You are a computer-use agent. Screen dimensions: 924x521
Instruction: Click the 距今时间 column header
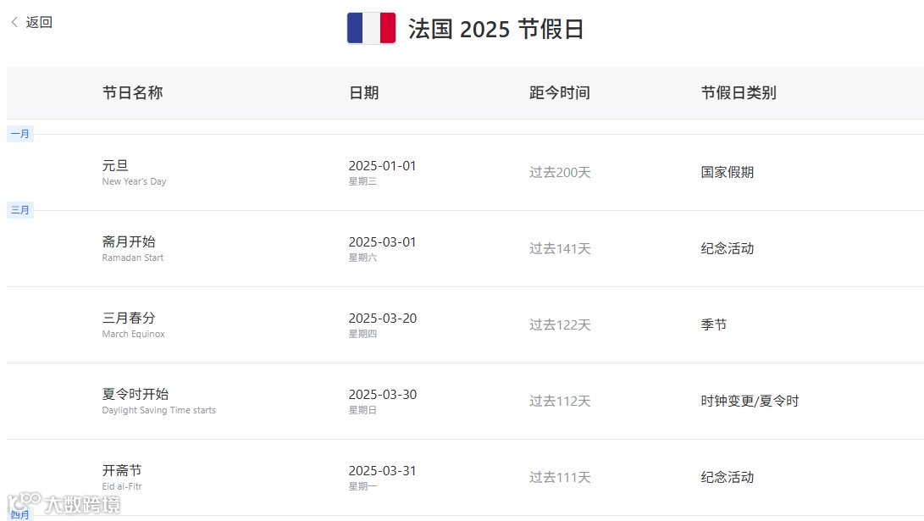click(559, 92)
